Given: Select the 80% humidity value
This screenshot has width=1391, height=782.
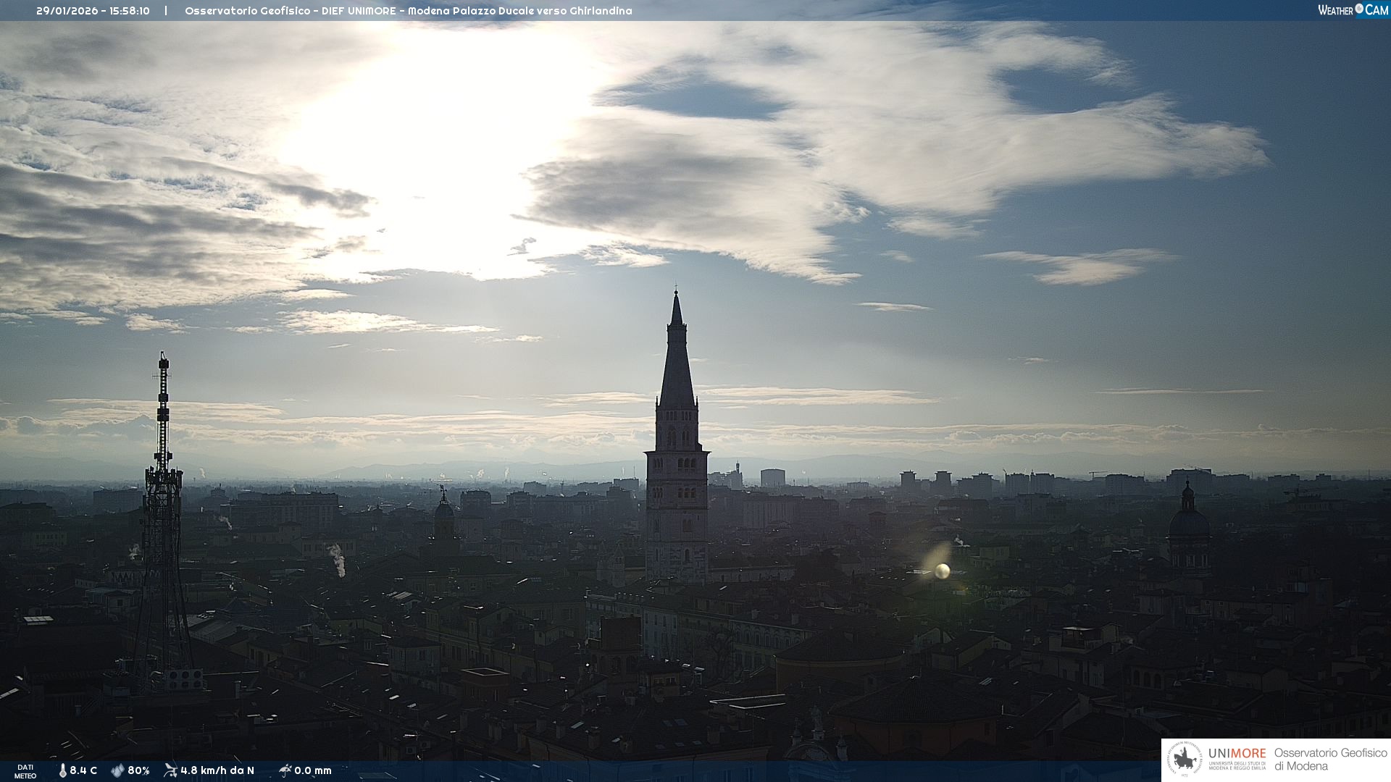Looking at the screenshot, I should point(138,770).
